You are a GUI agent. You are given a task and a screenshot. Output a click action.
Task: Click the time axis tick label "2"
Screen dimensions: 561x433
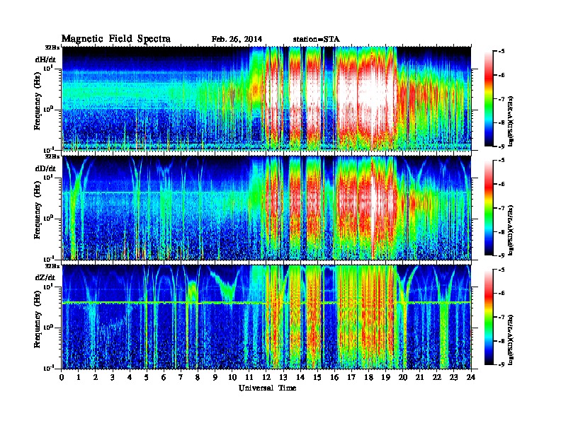96,377
